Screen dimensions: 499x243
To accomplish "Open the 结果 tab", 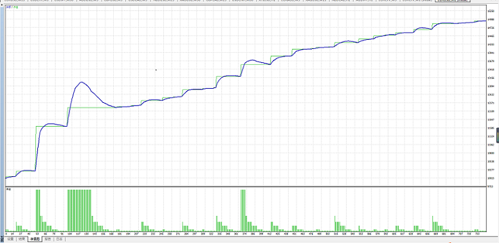I will point(22,239).
